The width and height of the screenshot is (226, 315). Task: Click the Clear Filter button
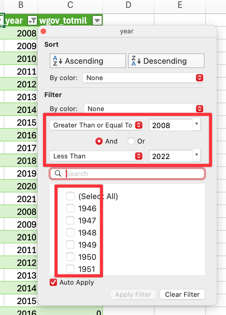coord(182,294)
